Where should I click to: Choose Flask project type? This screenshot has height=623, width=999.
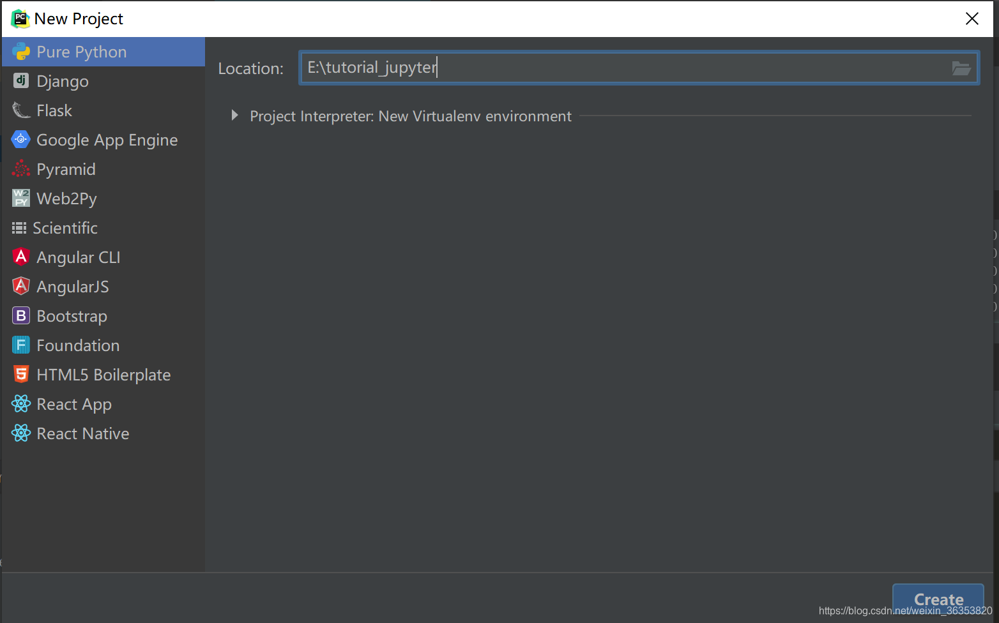[103, 110]
